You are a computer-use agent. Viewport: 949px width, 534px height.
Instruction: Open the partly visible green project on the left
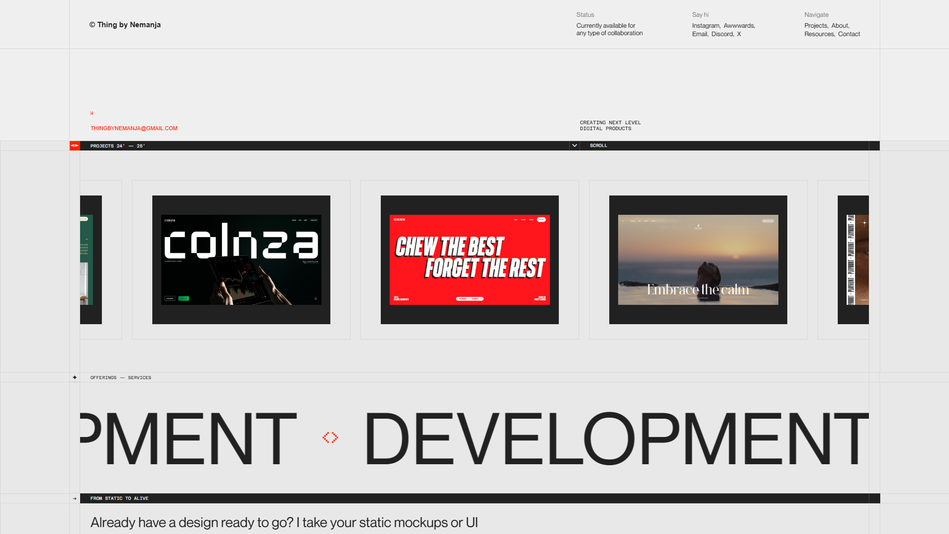(x=91, y=260)
